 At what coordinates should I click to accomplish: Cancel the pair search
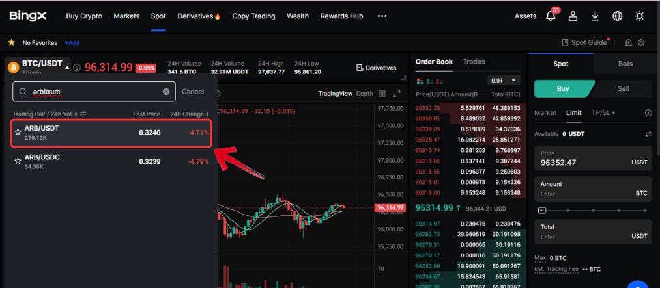193,92
